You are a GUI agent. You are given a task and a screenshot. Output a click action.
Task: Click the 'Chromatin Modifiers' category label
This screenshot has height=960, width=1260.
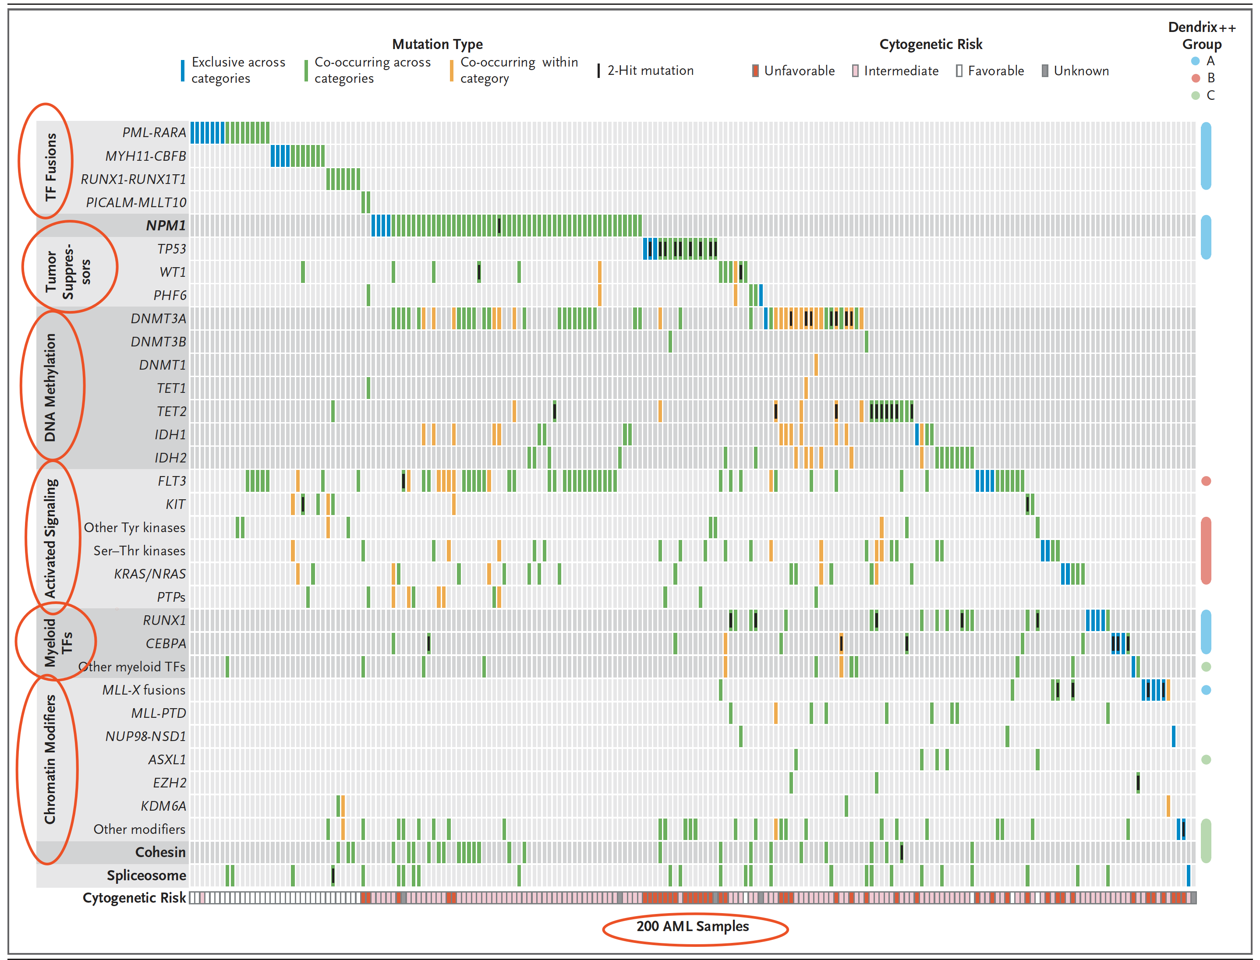50,760
